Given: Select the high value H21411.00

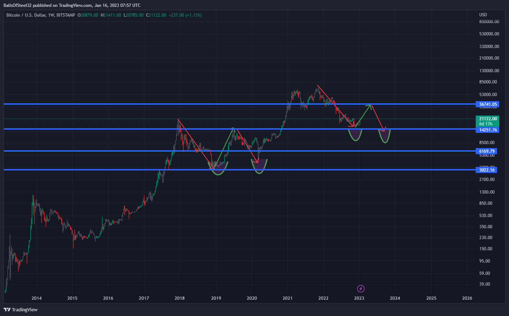Looking at the screenshot, I should (x=111, y=15).
